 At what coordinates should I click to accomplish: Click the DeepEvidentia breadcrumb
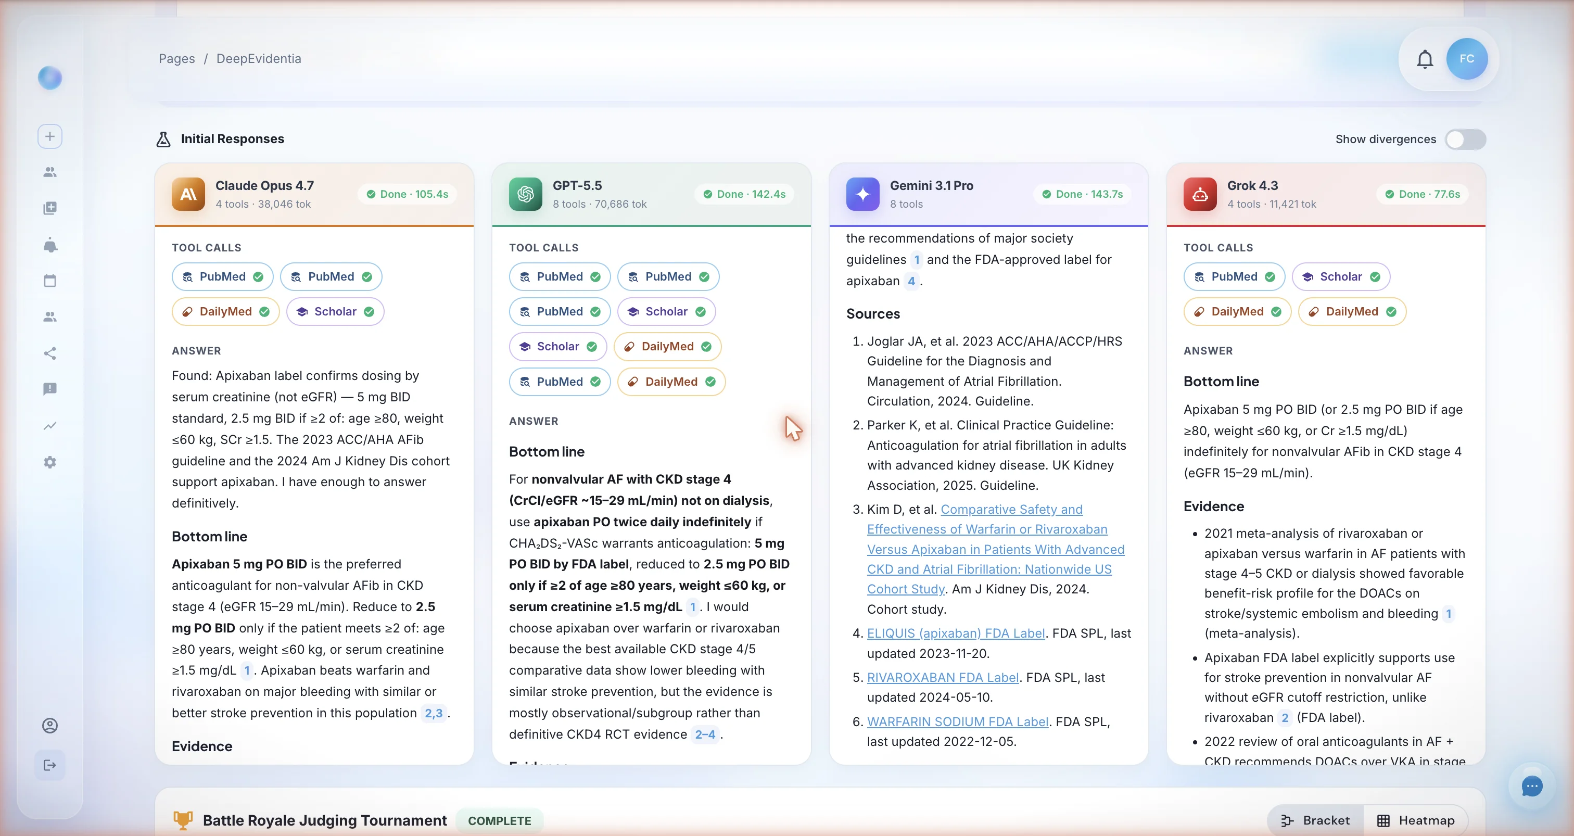[x=259, y=59]
